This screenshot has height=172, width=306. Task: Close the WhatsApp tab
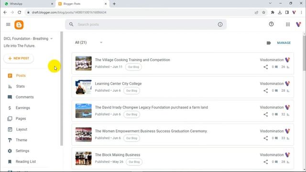pos(52,4)
